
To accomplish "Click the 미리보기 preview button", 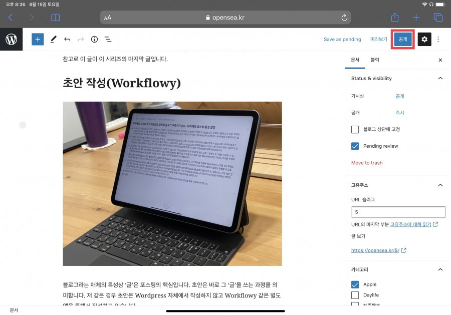I will tap(379, 40).
